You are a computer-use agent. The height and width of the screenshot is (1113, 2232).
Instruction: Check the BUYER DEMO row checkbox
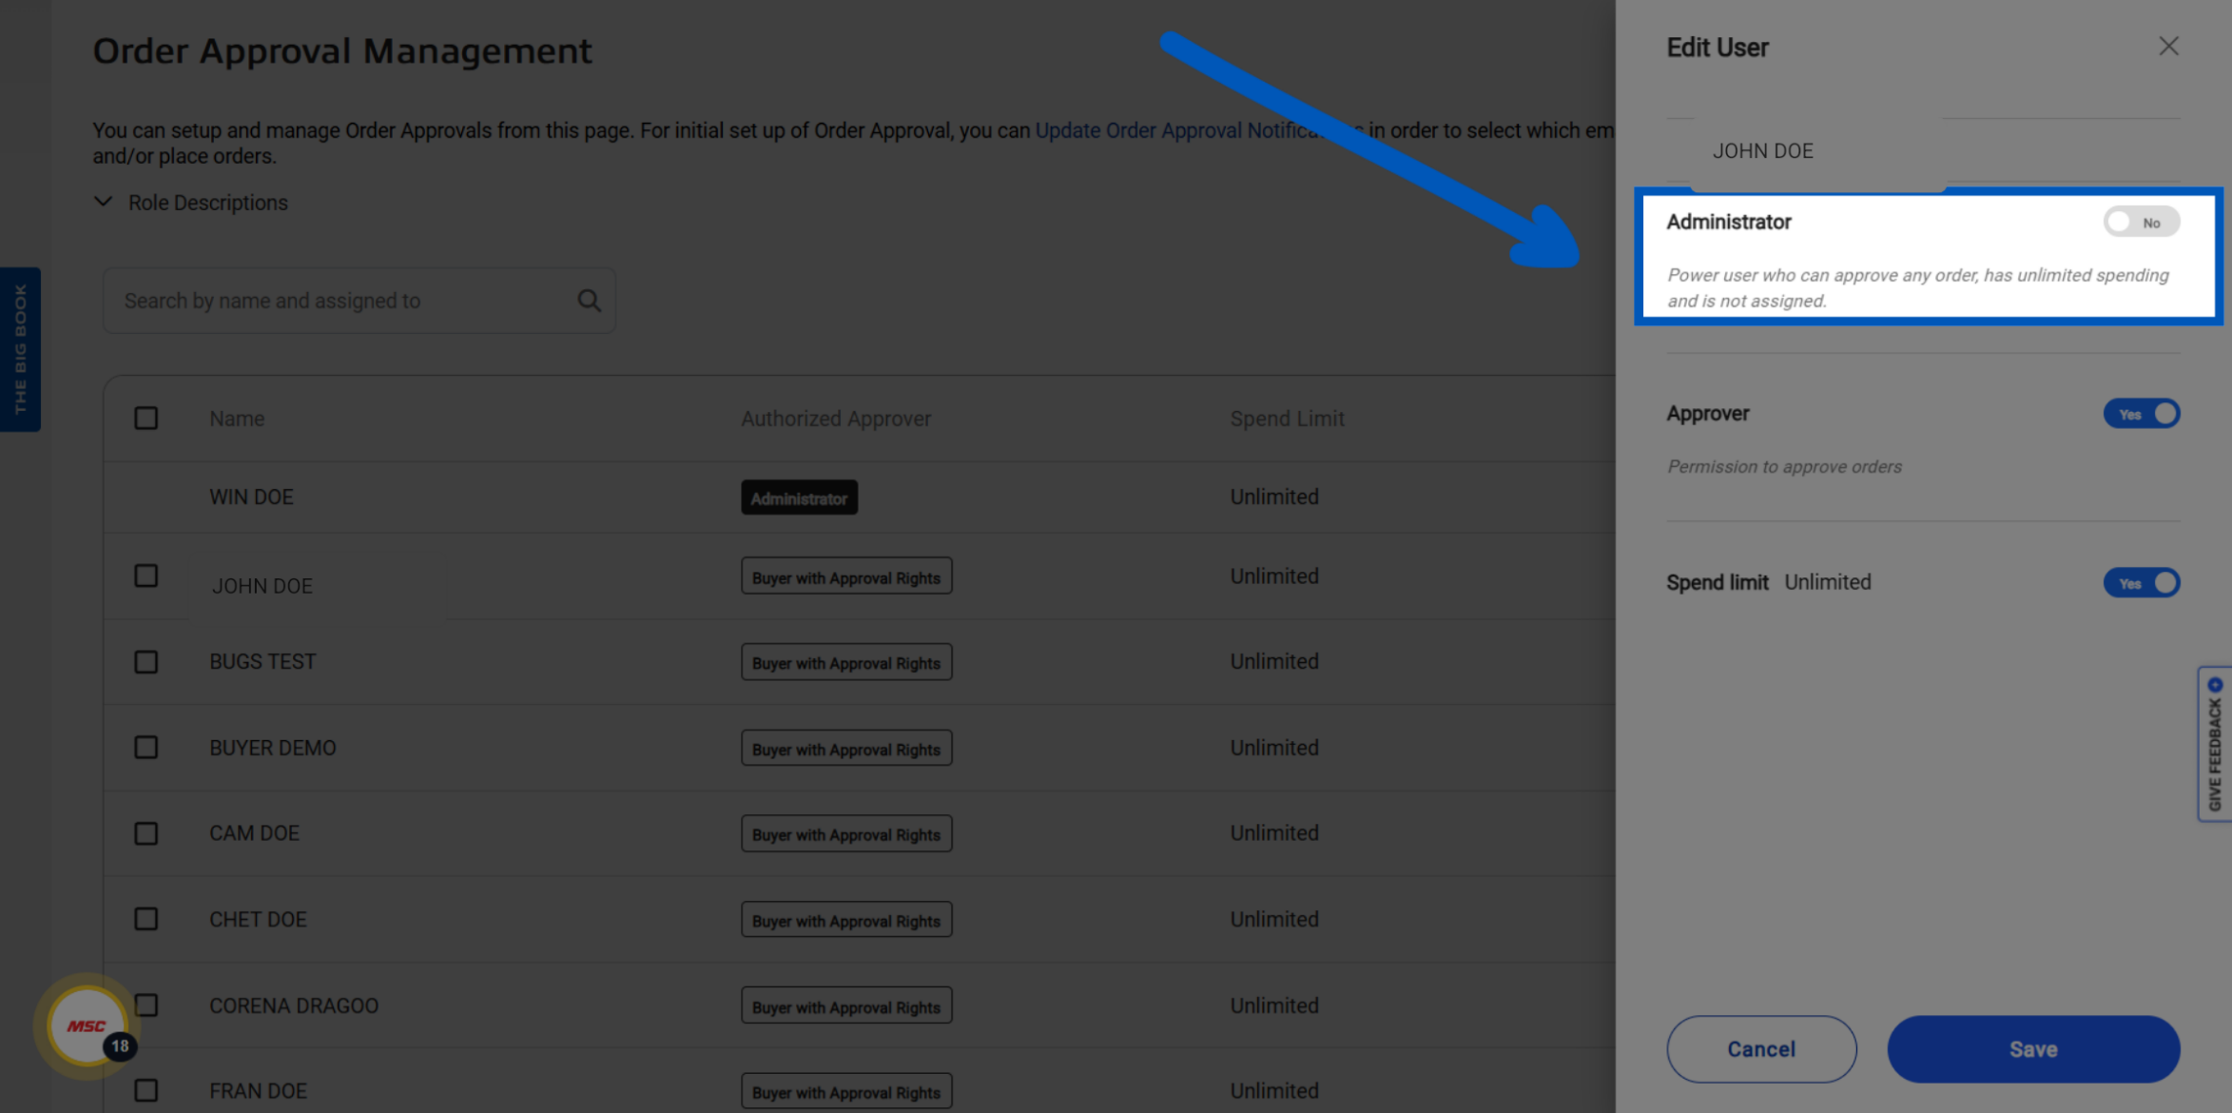[x=146, y=748]
